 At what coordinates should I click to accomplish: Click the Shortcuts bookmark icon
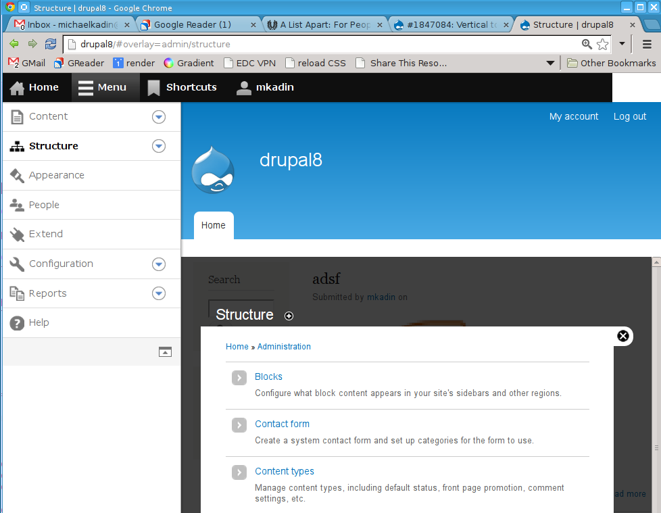[153, 88]
